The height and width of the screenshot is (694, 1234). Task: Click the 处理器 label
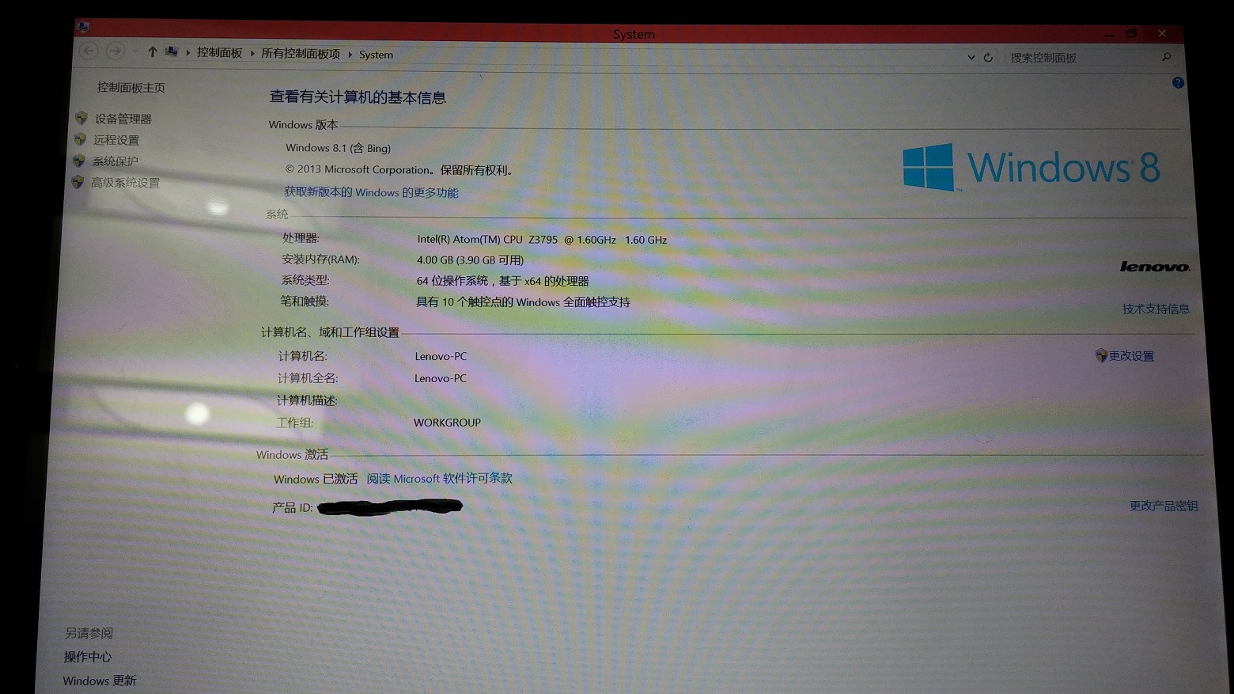(x=301, y=237)
